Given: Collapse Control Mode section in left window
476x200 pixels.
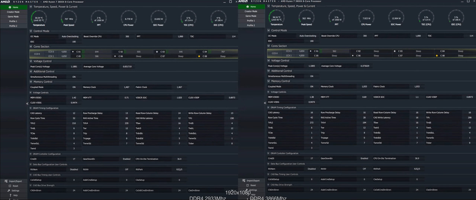Looking at the screenshot, I should point(31,31).
